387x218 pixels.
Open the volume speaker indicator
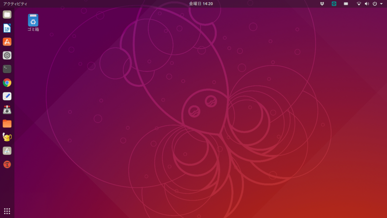(x=367, y=4)
